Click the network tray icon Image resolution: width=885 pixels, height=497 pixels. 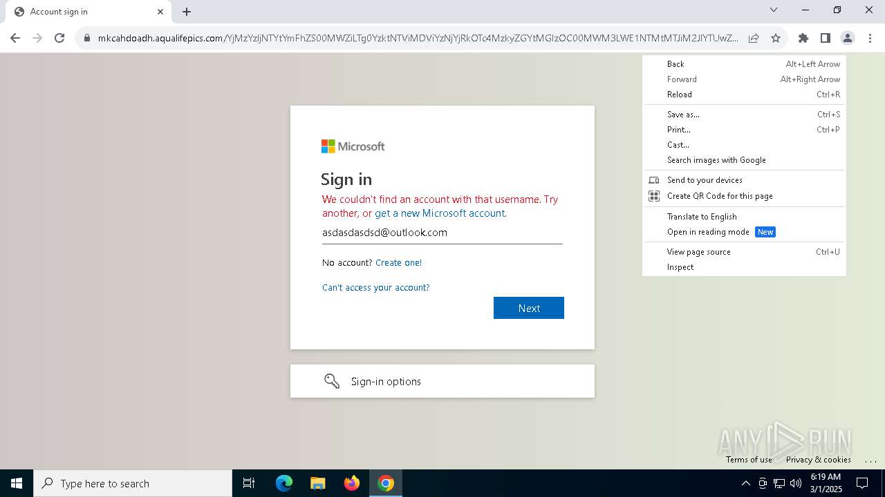coord(779,483)
